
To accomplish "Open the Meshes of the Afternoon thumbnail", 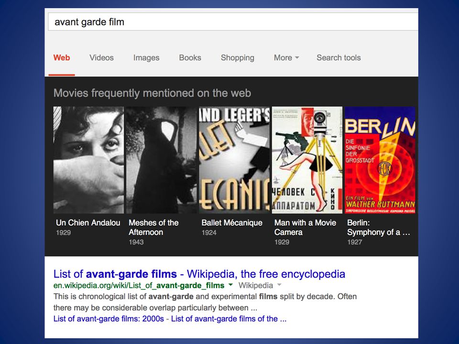I will (162, 160).
